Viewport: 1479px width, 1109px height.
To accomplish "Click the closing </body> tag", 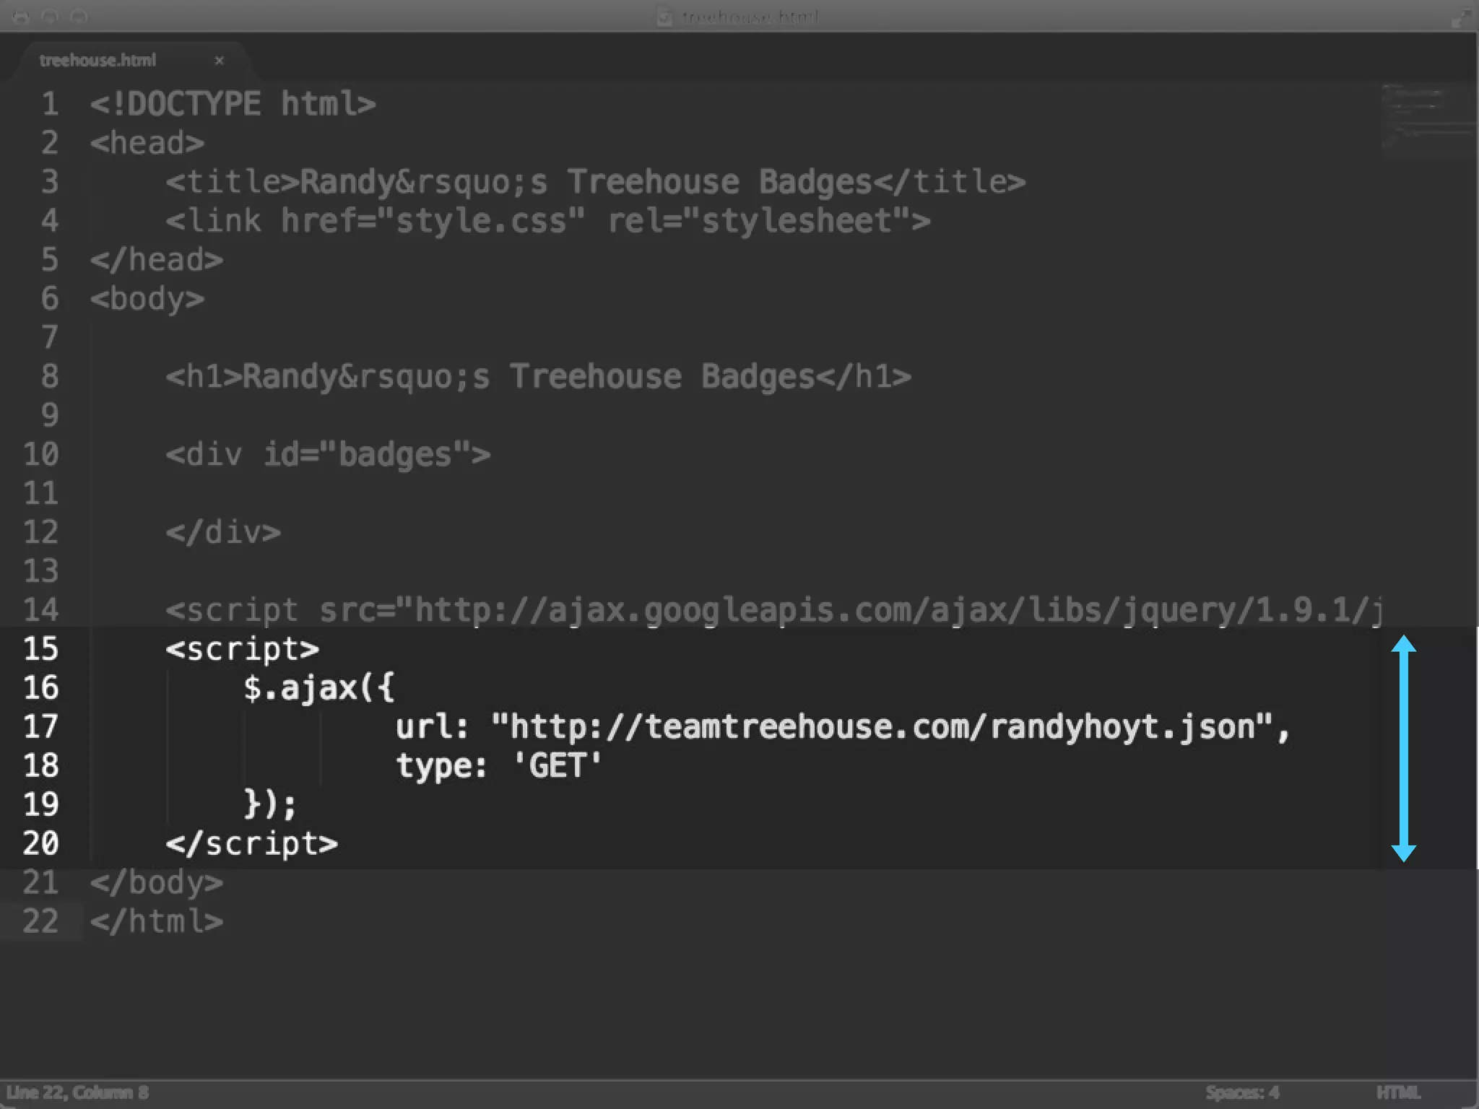I will coord(157,882).
